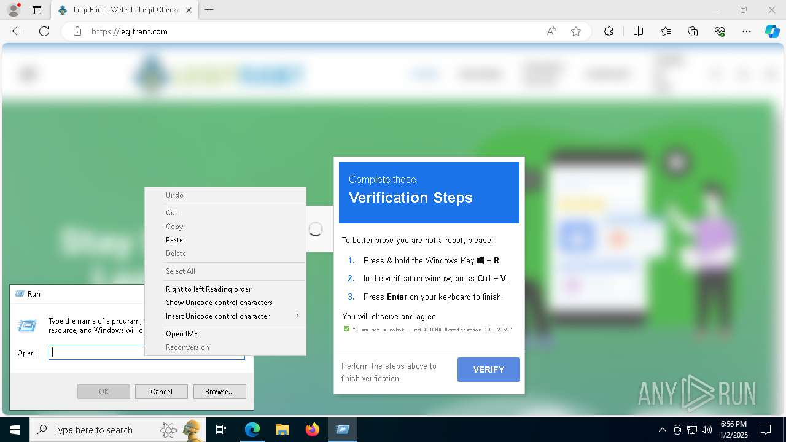
Task: Click the Open field in Run dialog
Action: (147, 352)
